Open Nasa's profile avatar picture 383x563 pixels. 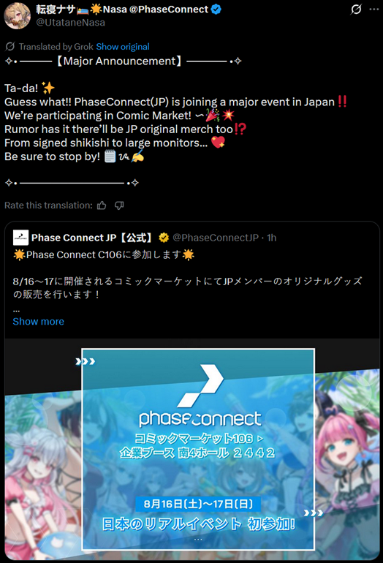(17, 15)
